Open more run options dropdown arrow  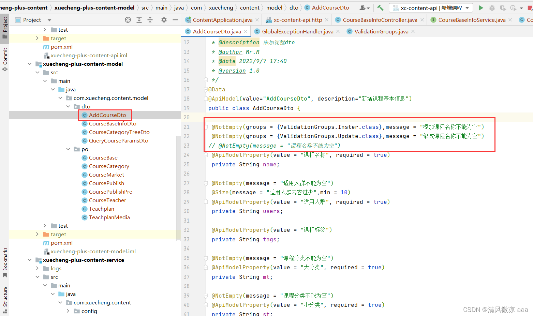click(521, 8)
